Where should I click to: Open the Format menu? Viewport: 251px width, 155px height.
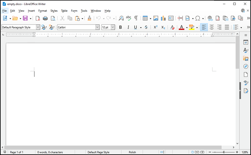(42, 11)
